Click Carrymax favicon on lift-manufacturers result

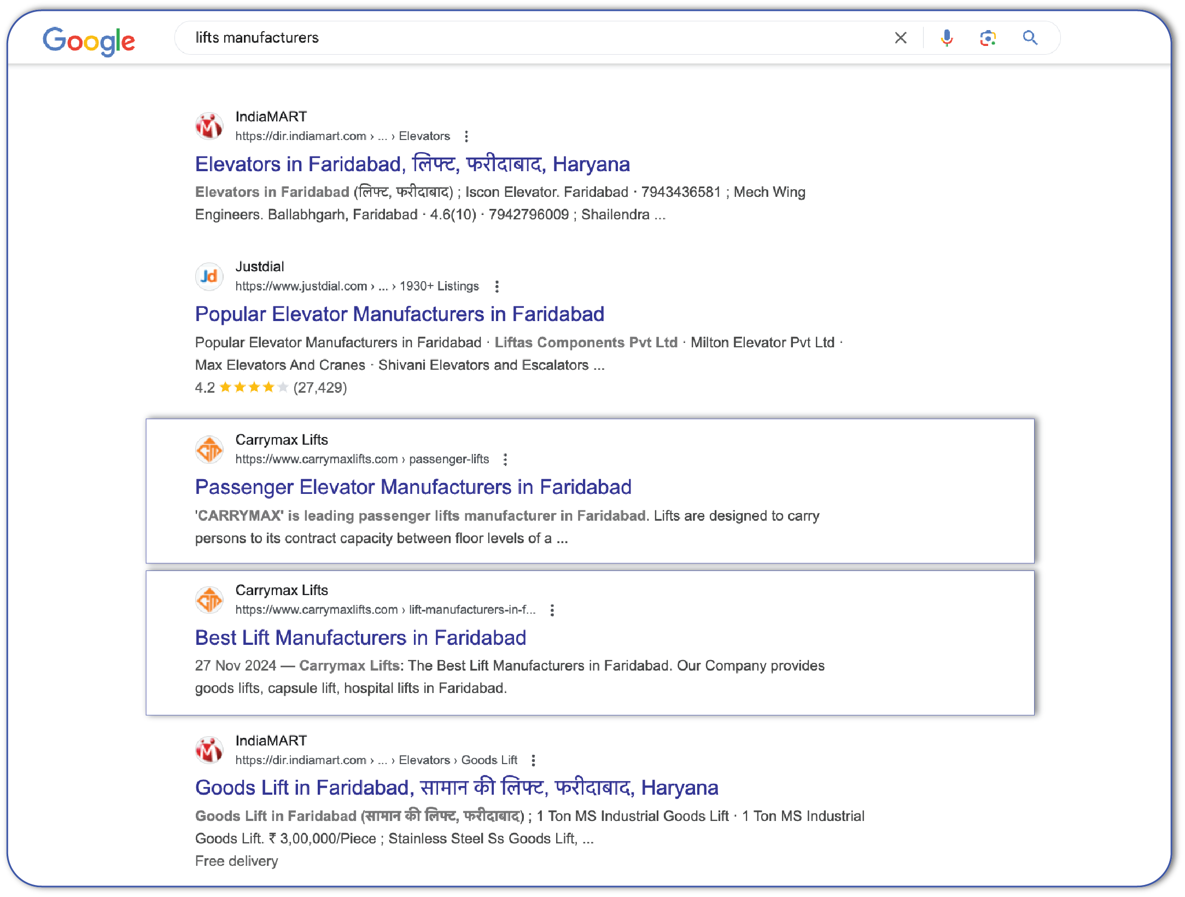tap(209, 600)
